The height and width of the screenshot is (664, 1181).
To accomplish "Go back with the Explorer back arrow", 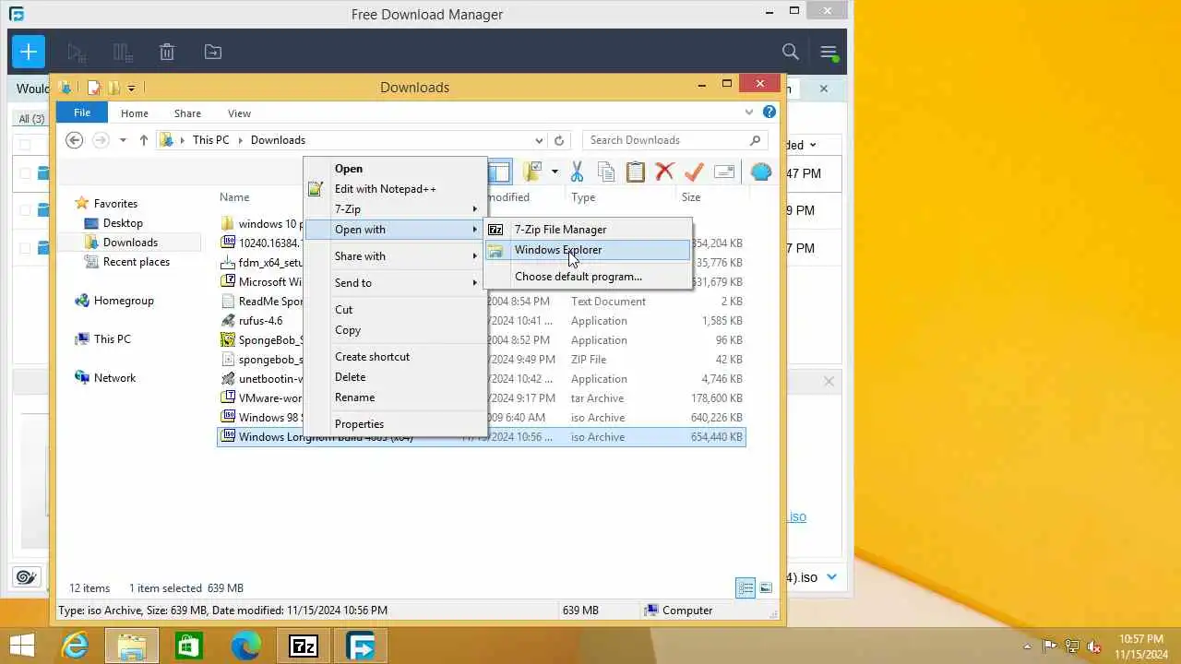I will (75, 140).
